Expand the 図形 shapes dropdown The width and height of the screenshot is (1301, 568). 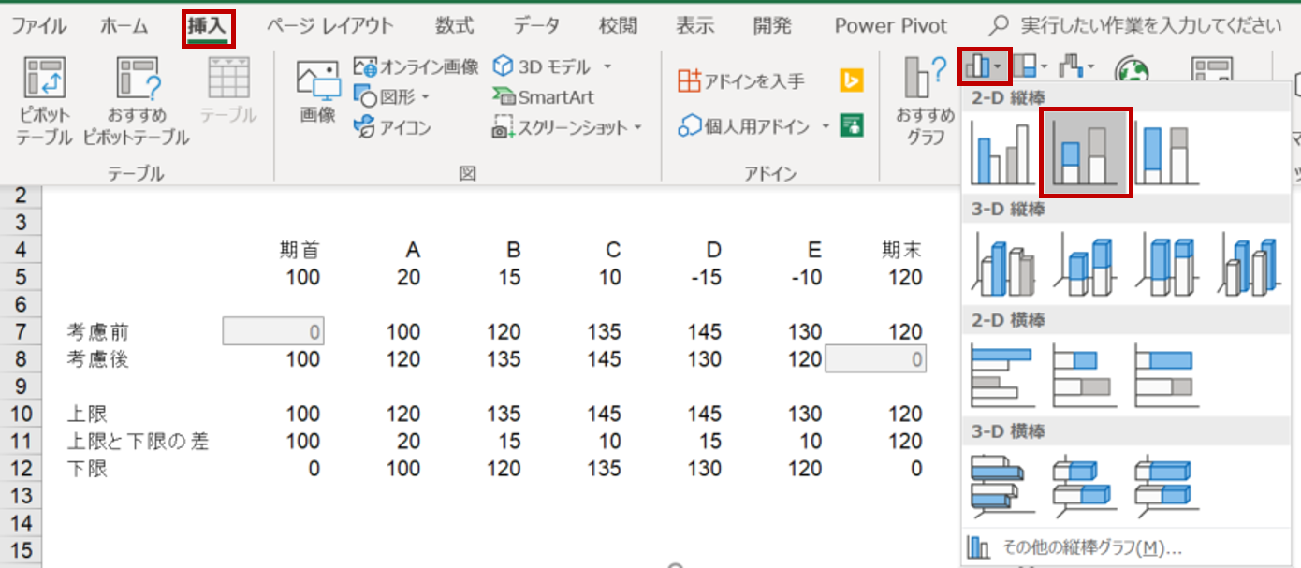(x=425, y=97)
